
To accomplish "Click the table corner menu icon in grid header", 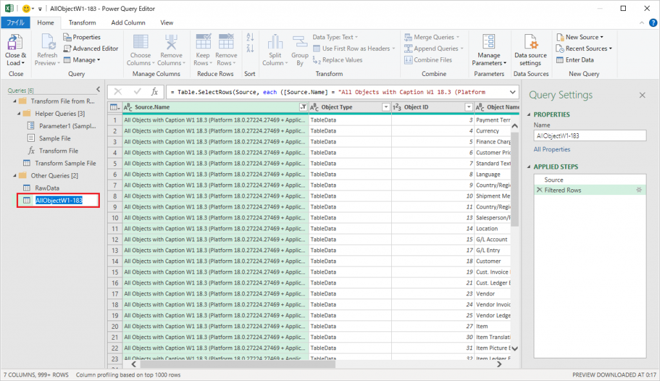I will (115, 107).
